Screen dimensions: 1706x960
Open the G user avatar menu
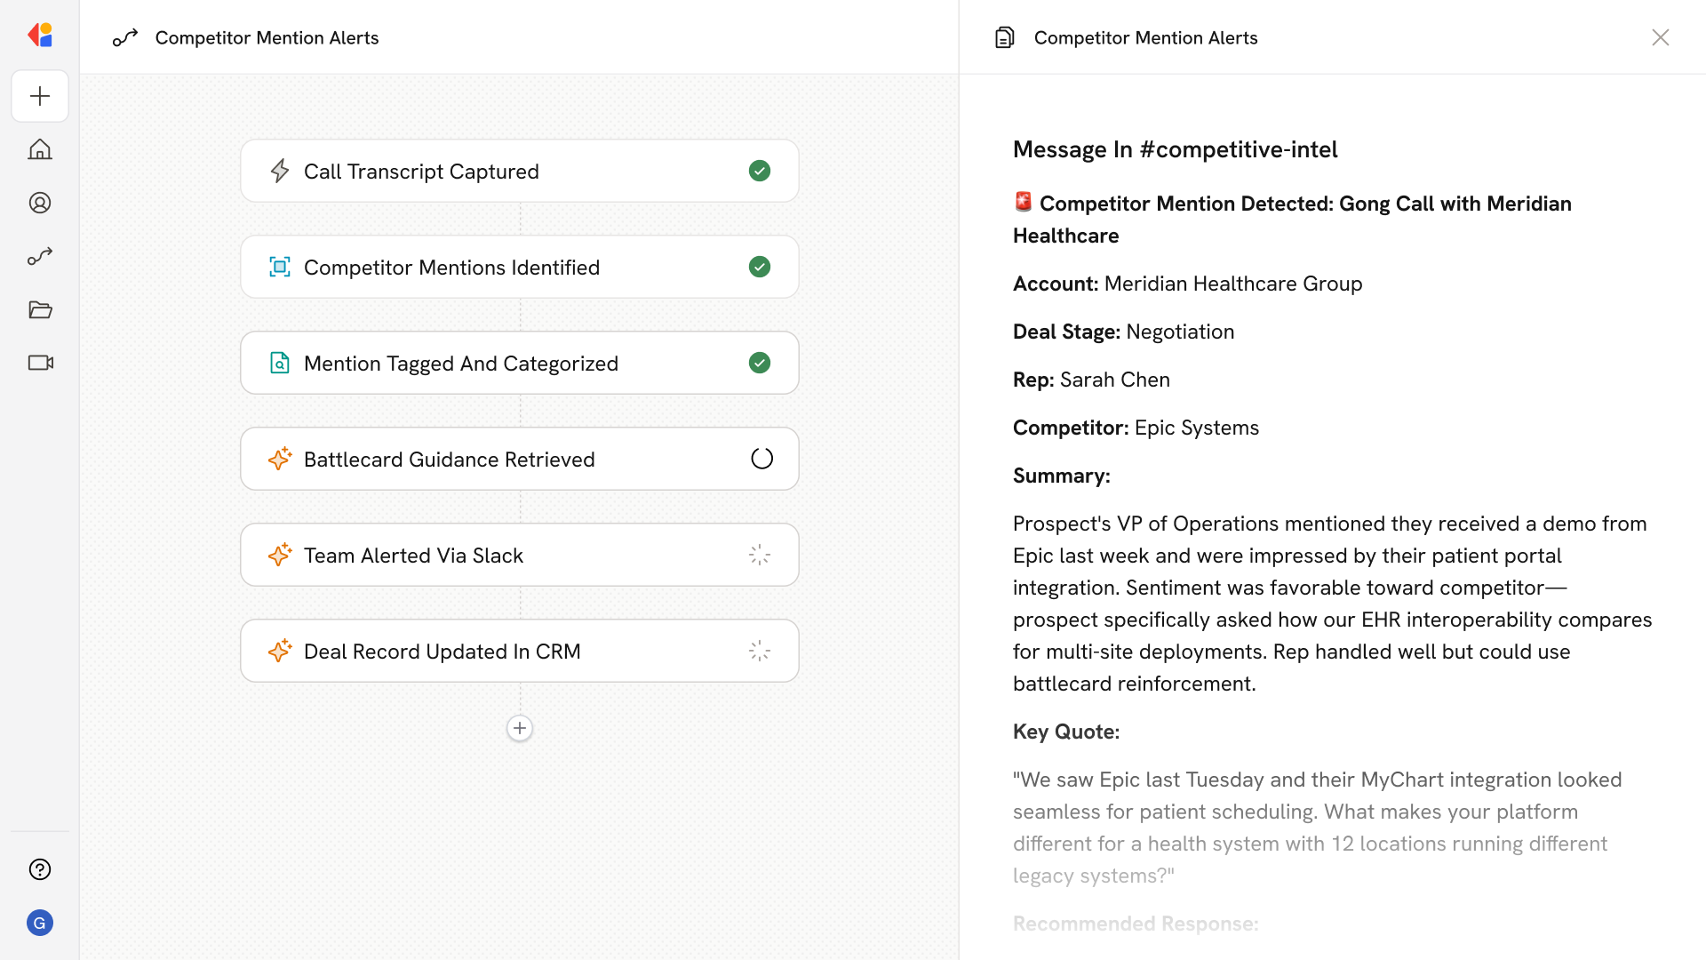[40, 923]
